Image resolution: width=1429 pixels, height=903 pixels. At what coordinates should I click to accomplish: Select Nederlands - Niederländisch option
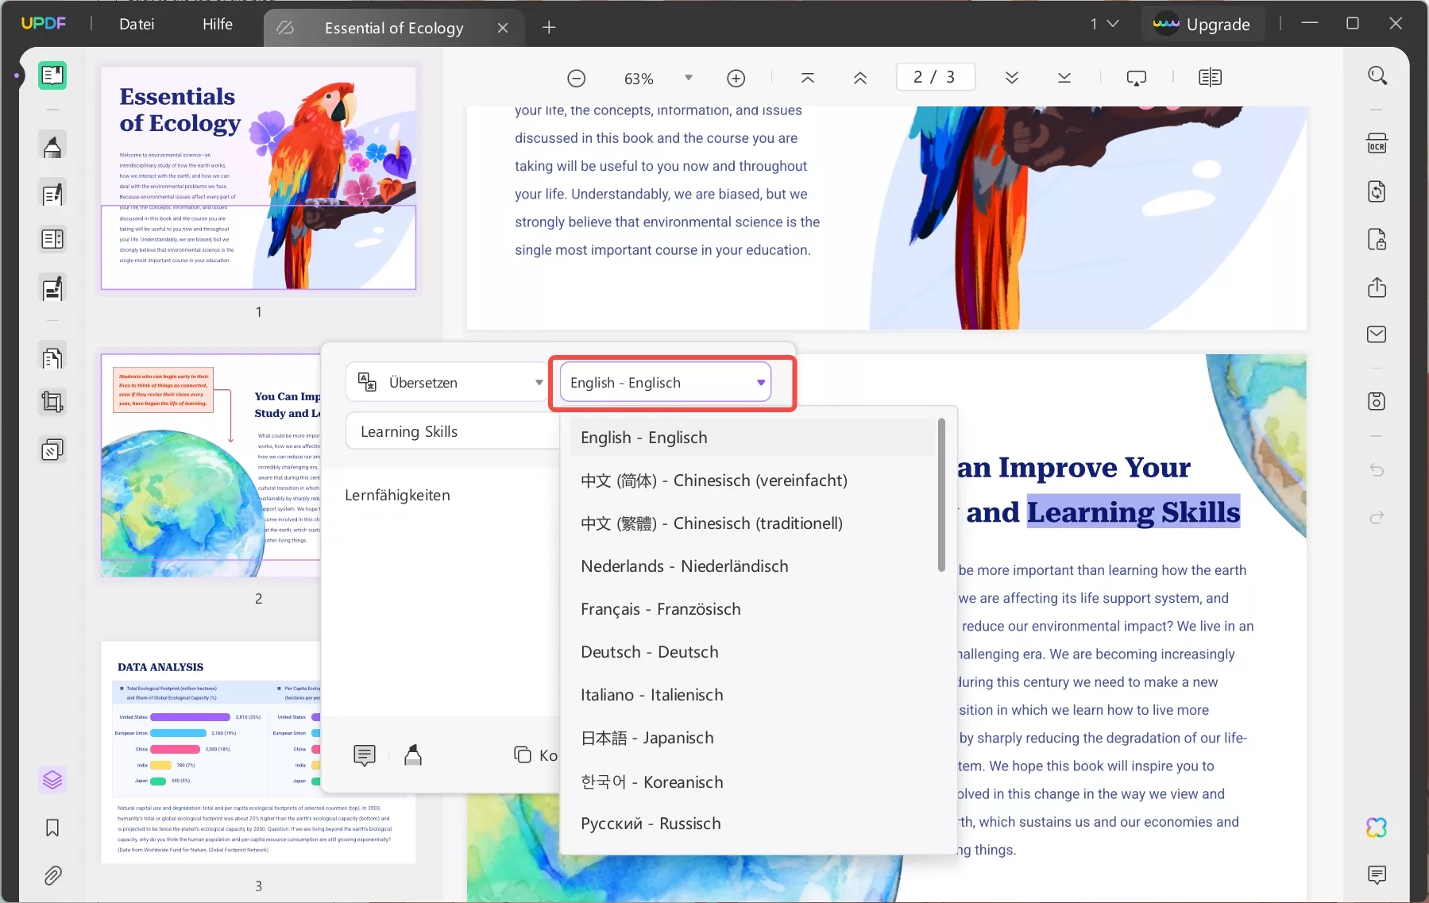point(753,566)
